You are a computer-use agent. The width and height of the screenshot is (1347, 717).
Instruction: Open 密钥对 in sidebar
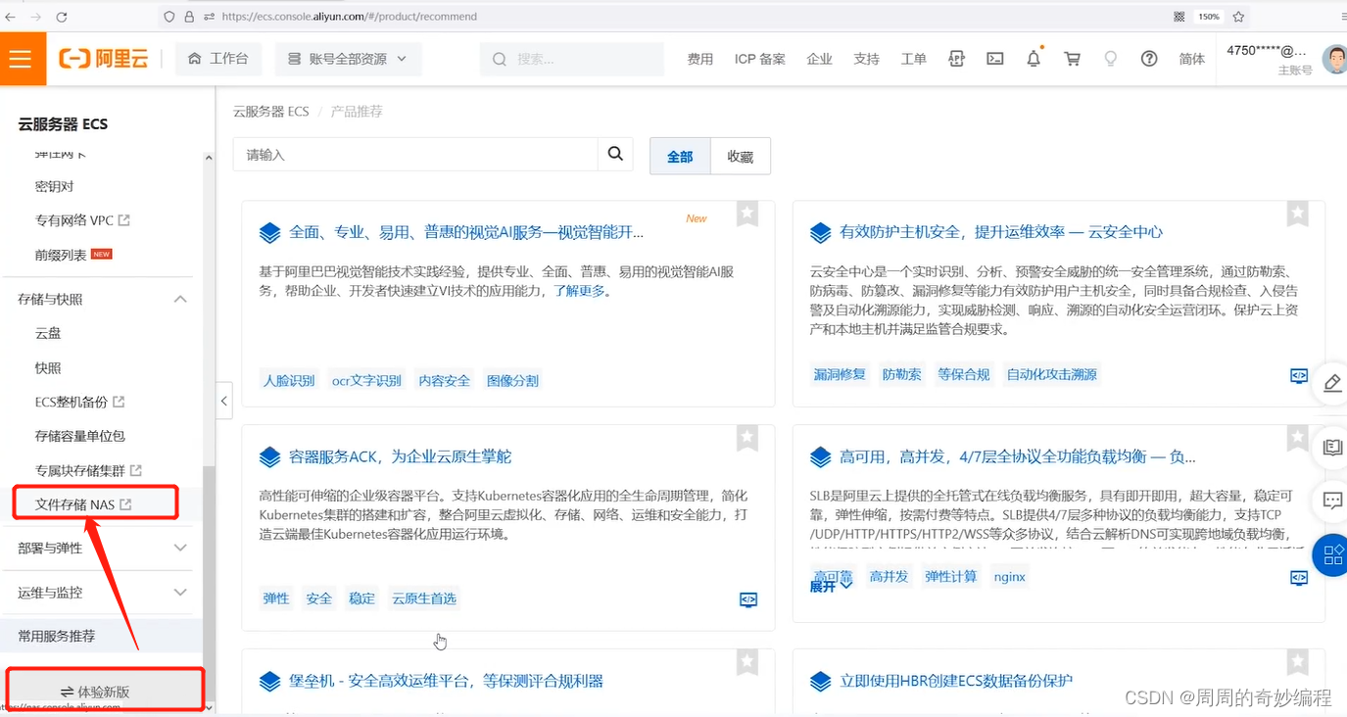point(54,186)
